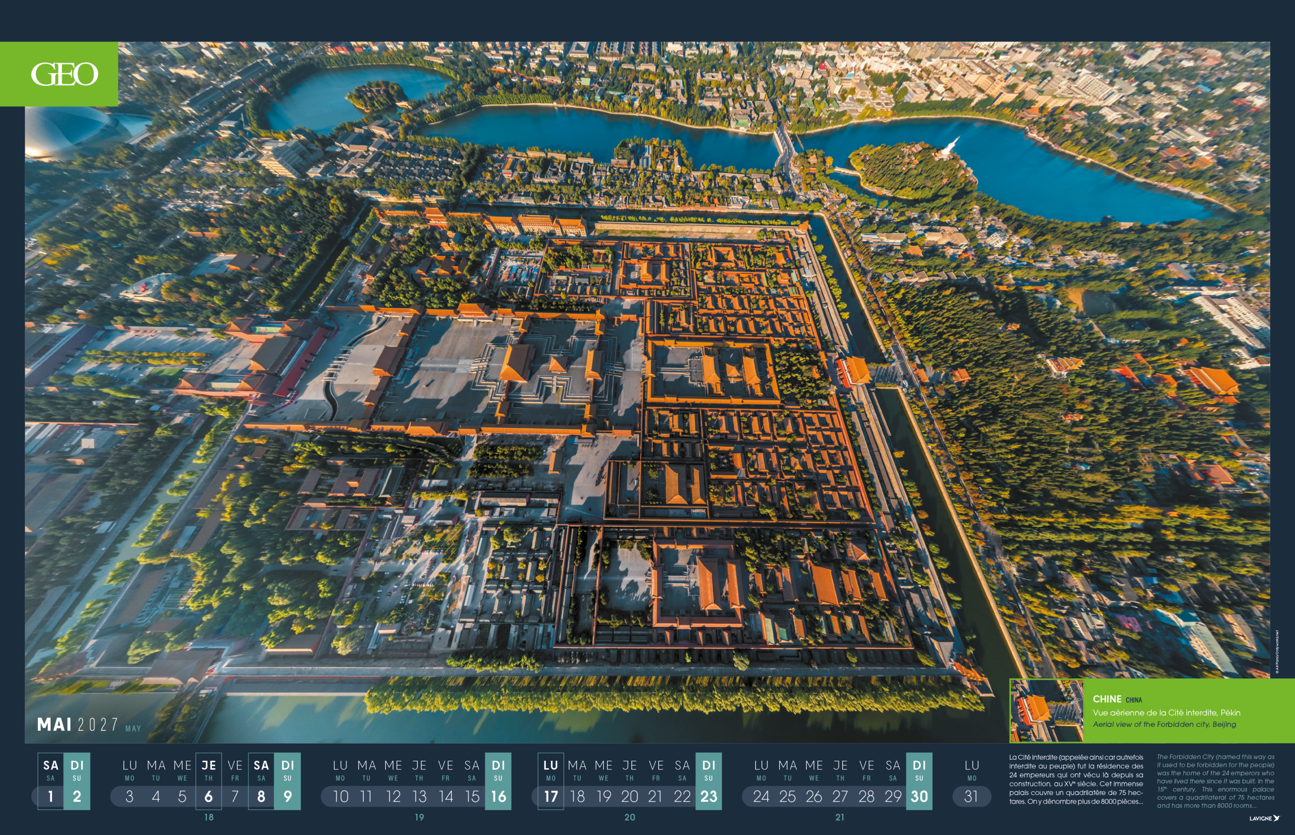1295x835 pixels.
Task: Choose highlighted Sunday date 30
Action: coord(919,796)
